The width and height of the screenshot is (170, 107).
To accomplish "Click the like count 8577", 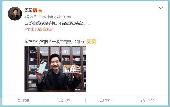I will 150,100.
